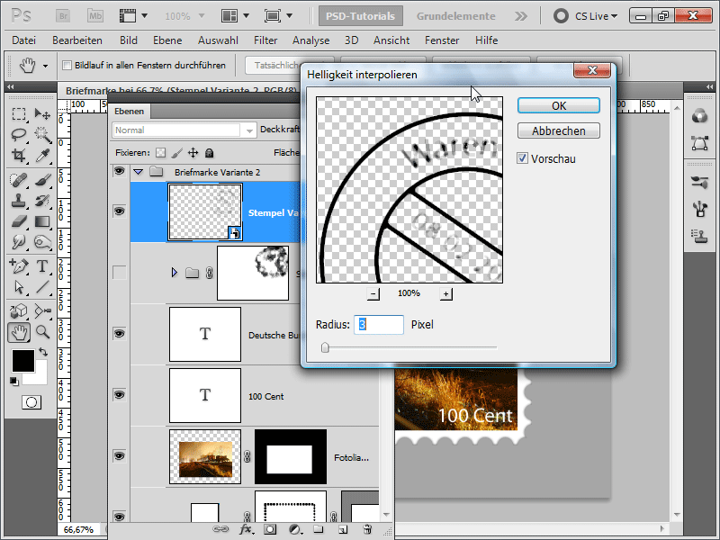The image size is (720, 540).
Task: Select the Lasso tool
Action: tap(19, 134)
